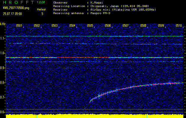
Task: Click the 1.1 kHz axis label
Action: point(2,38)
